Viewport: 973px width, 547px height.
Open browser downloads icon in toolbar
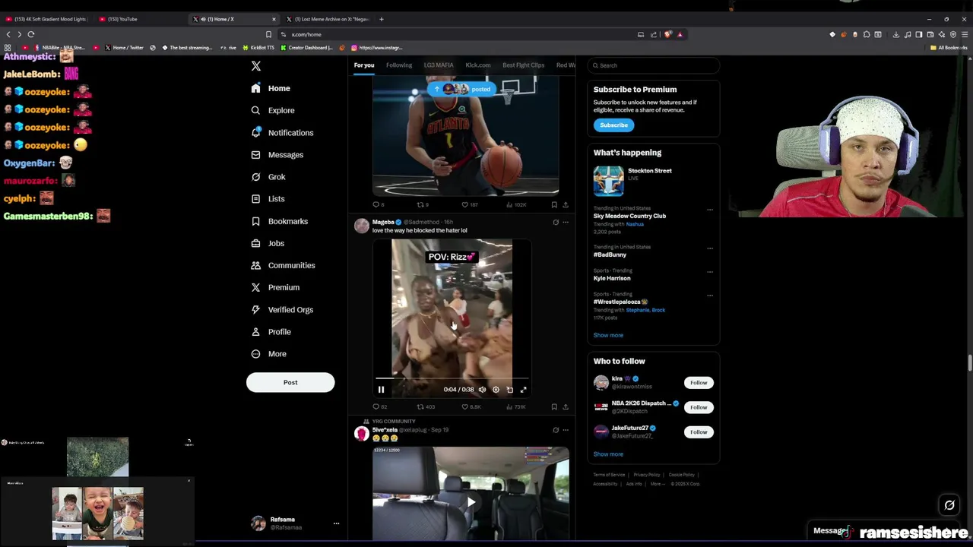click(x=896, y=34)
